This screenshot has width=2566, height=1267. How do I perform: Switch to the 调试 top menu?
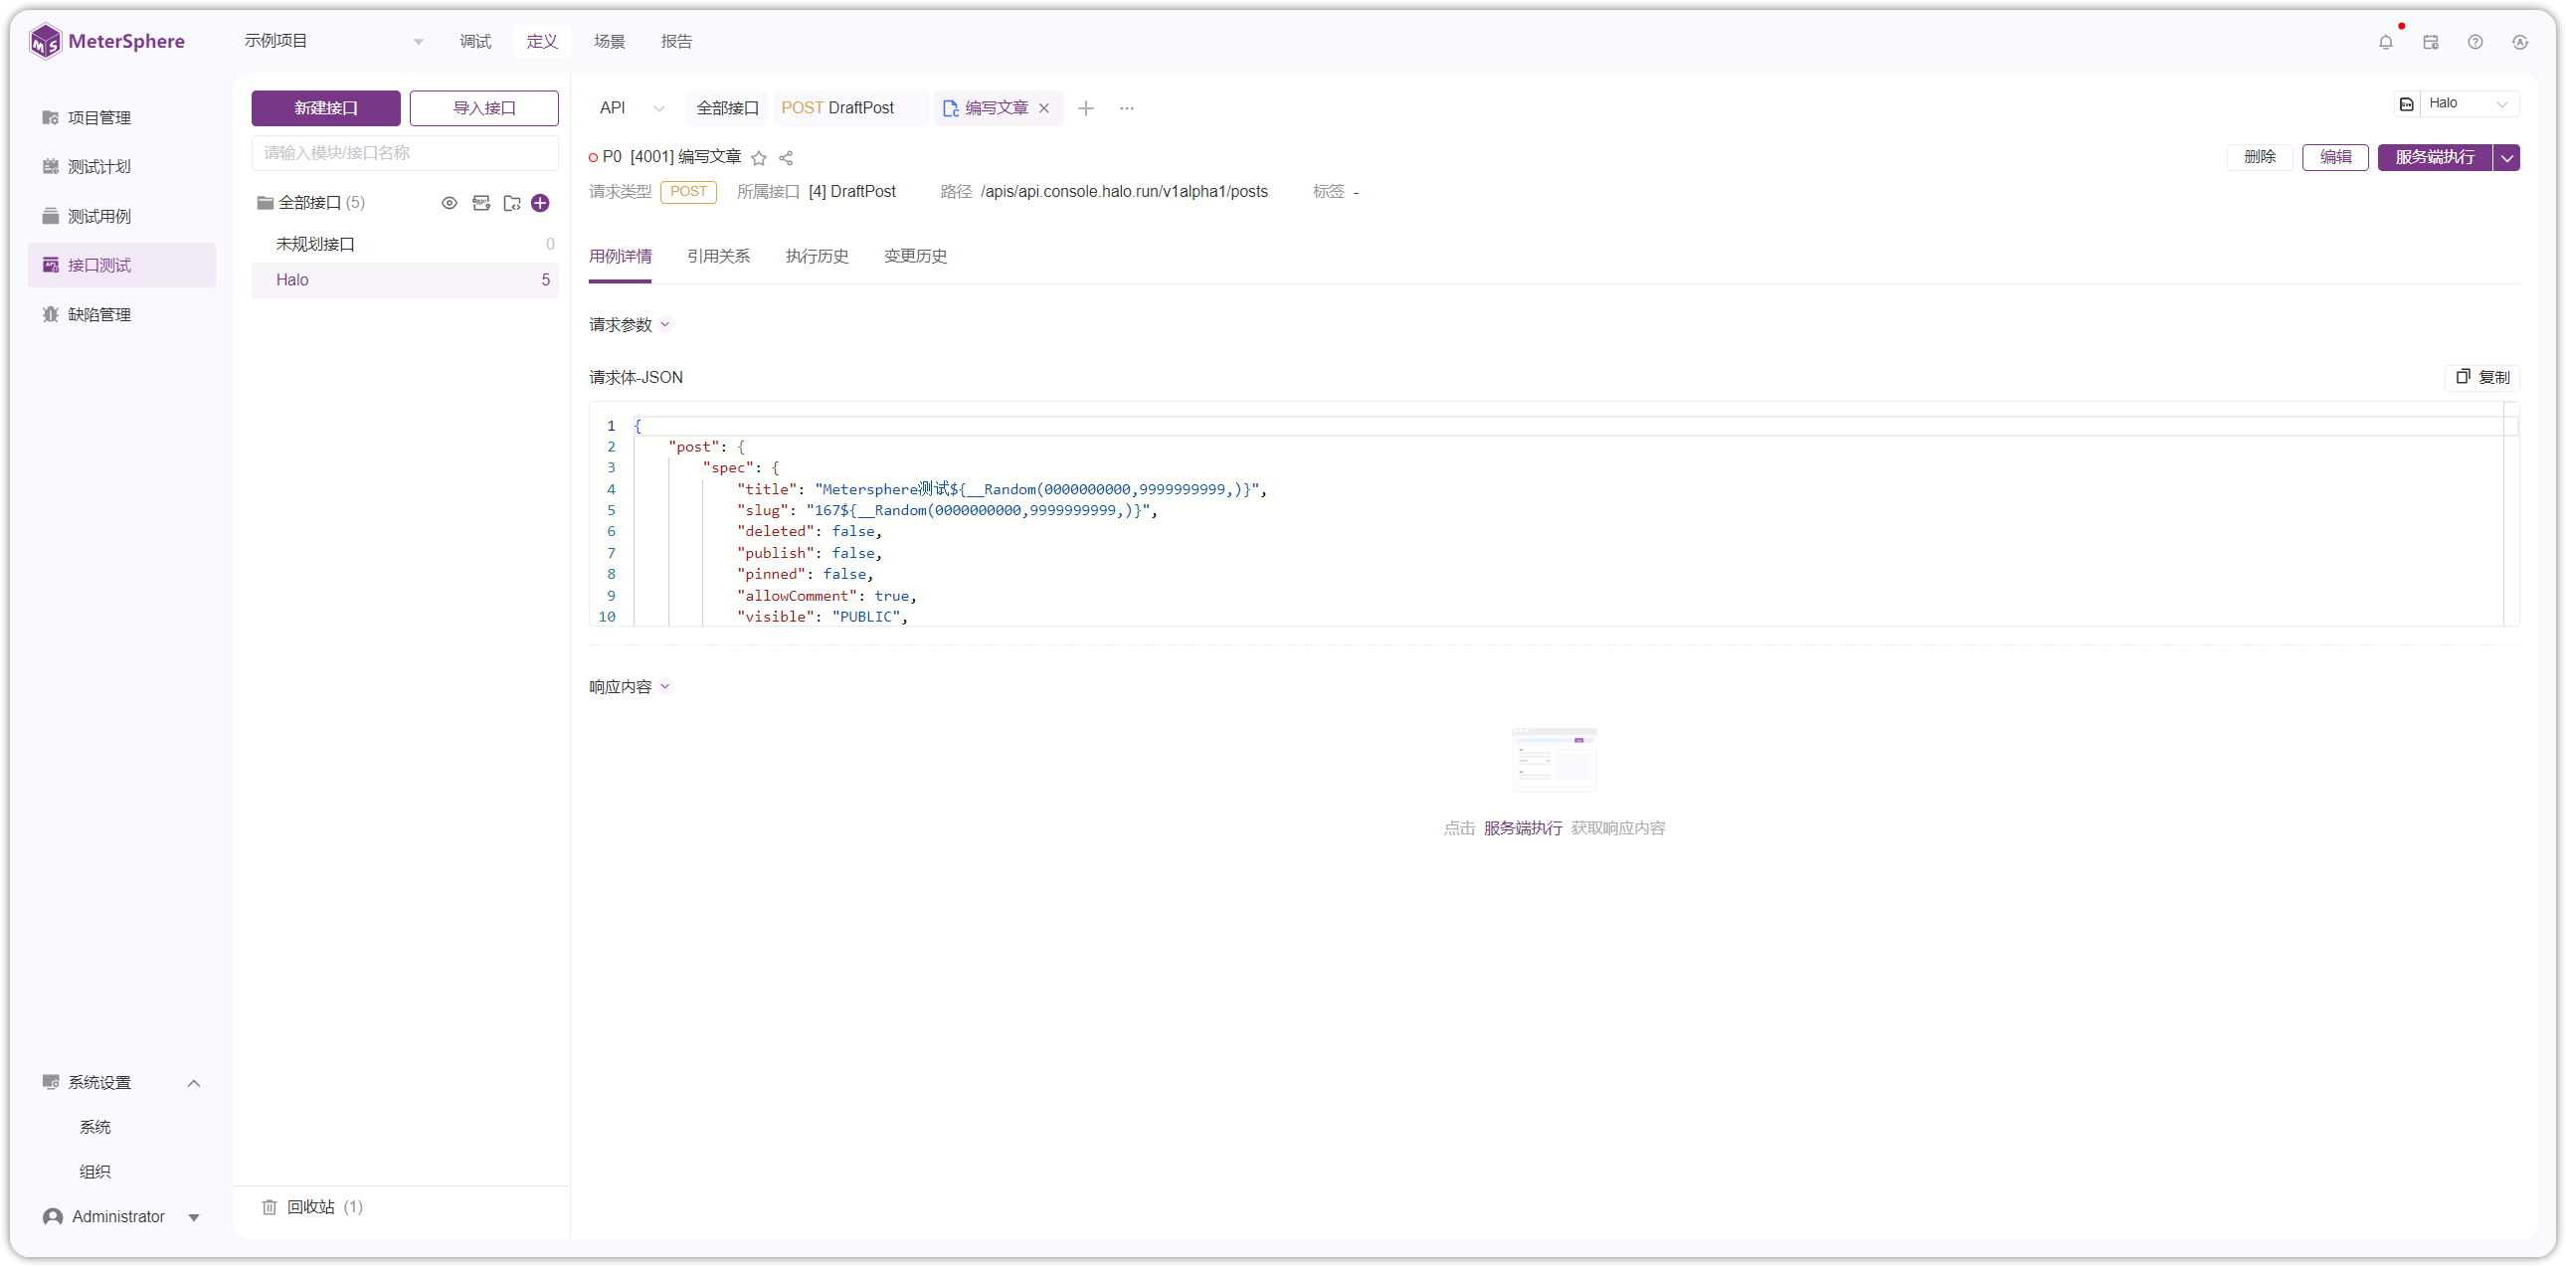[475, 42]
